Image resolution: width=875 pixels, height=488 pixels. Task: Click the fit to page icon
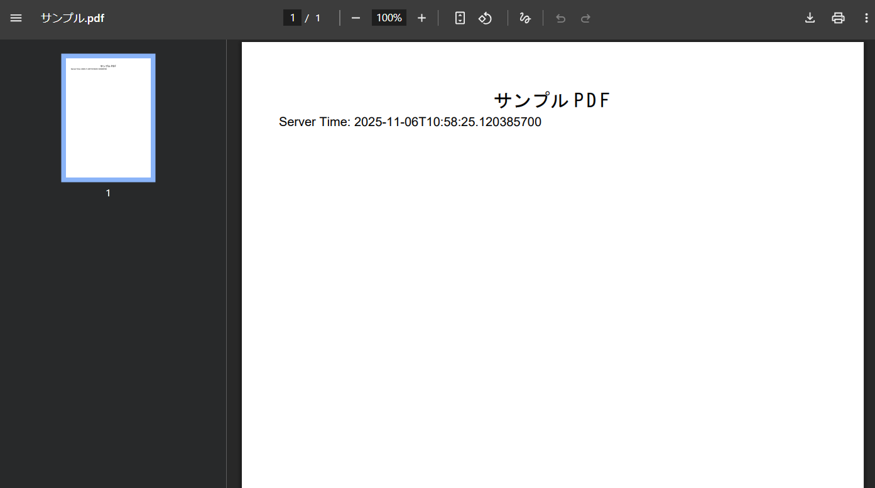pyautogui.click(x=460, y=18)
